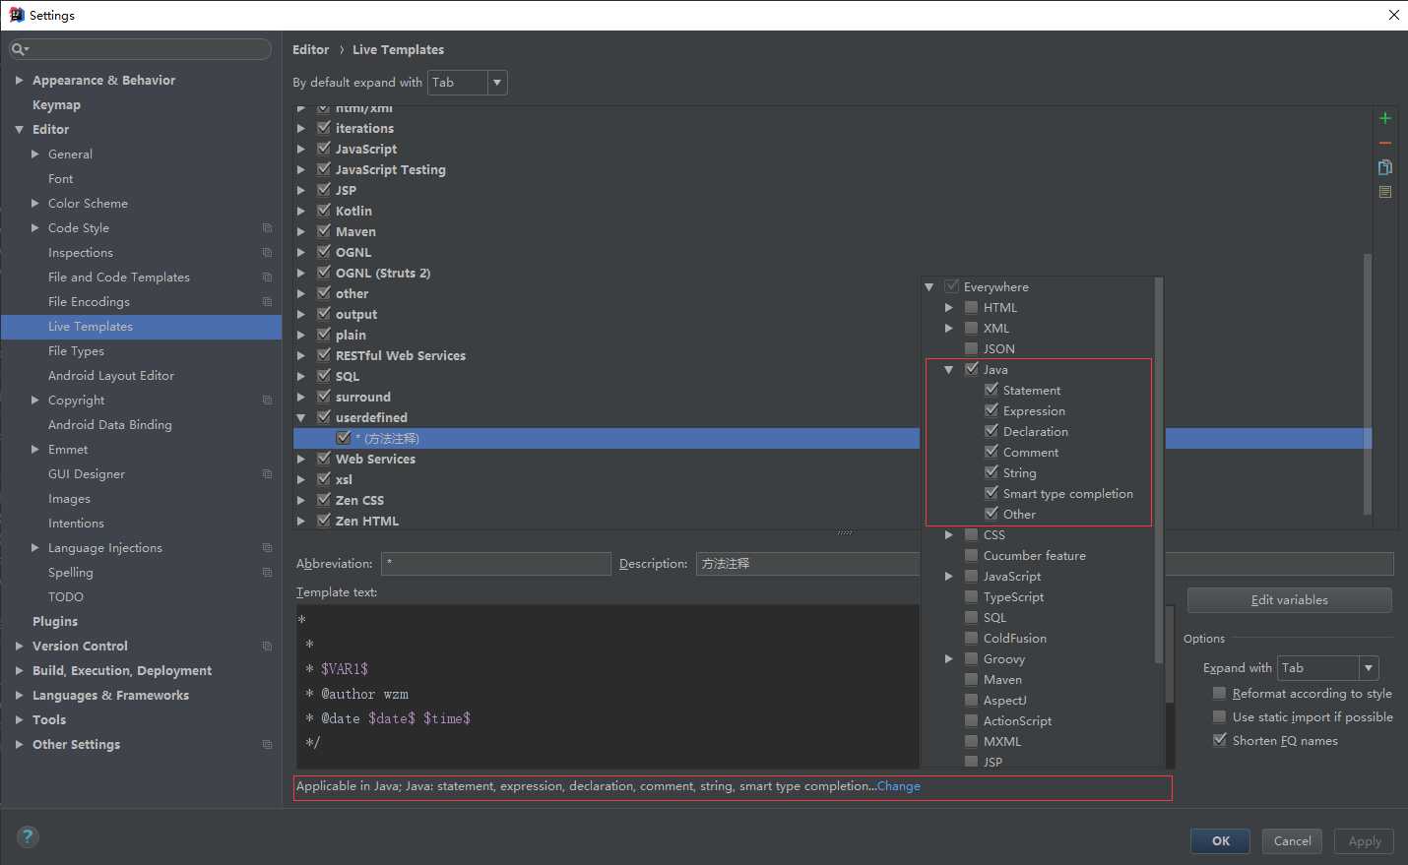Click the Abbreviation input field
This screenshot has width=1408, height=865.
tap(495, 564)
